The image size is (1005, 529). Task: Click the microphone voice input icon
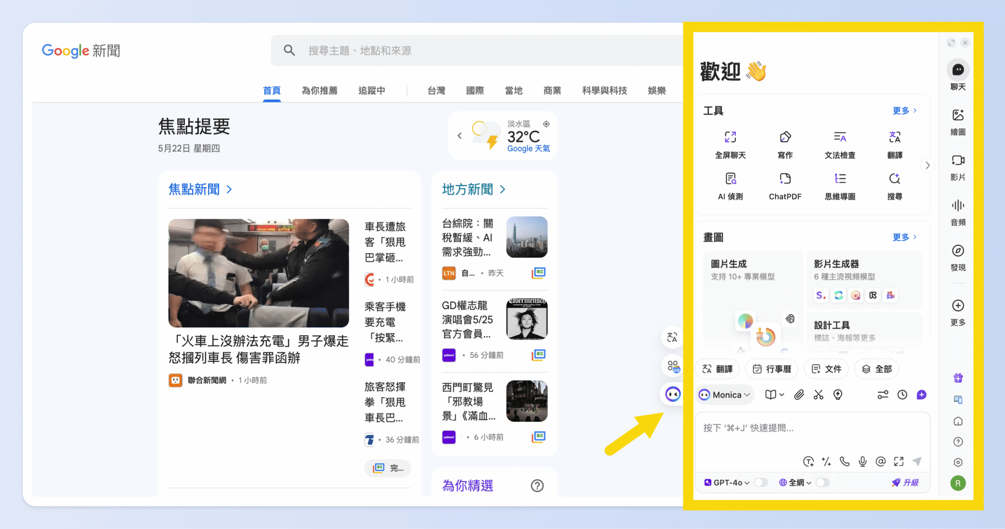[862, 461]
